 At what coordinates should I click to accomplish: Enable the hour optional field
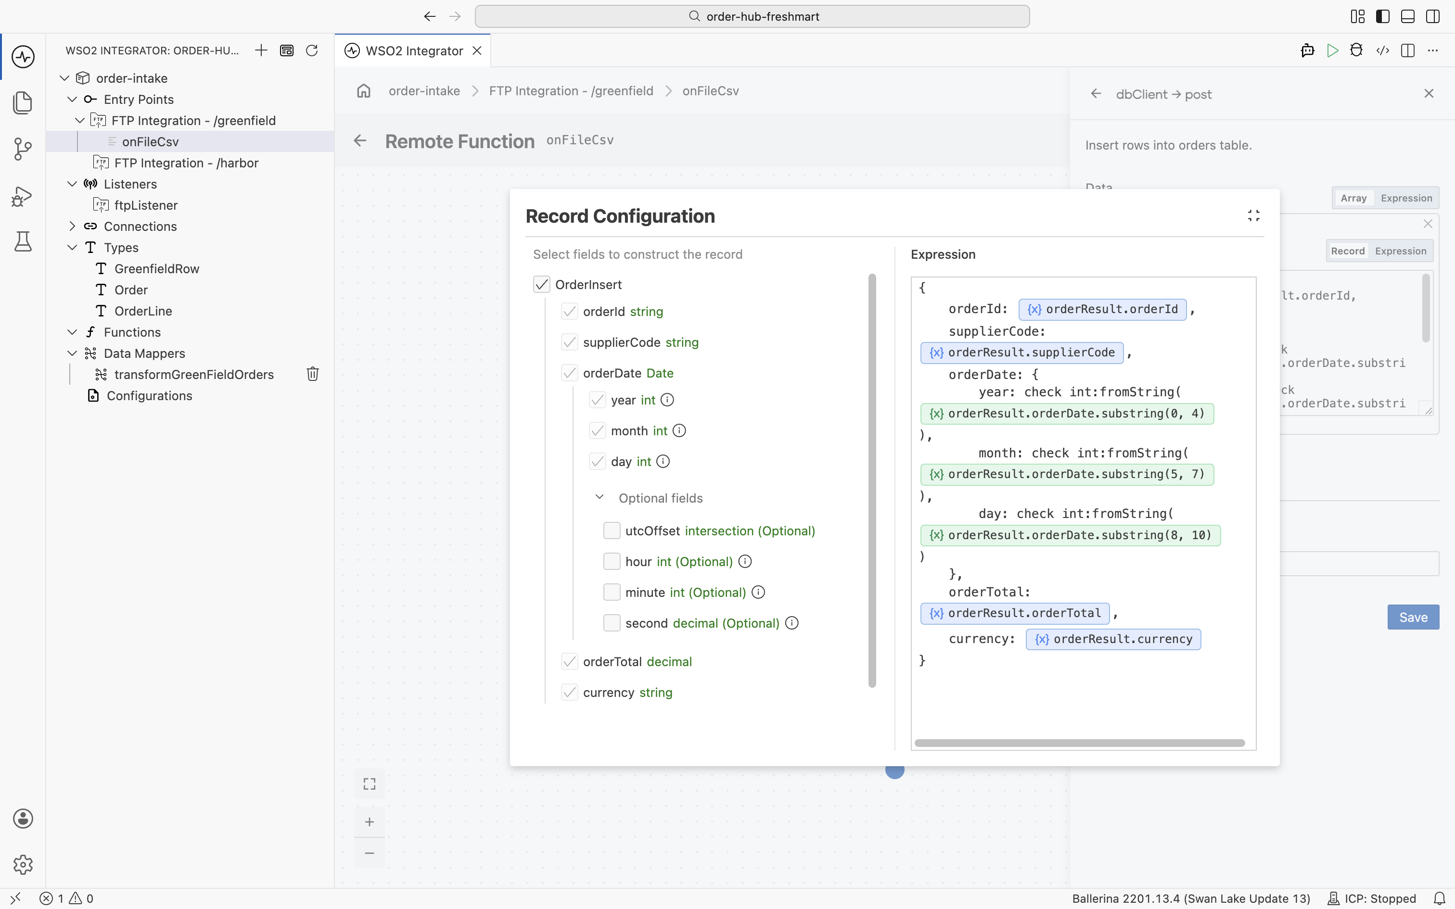click(612, 561)
